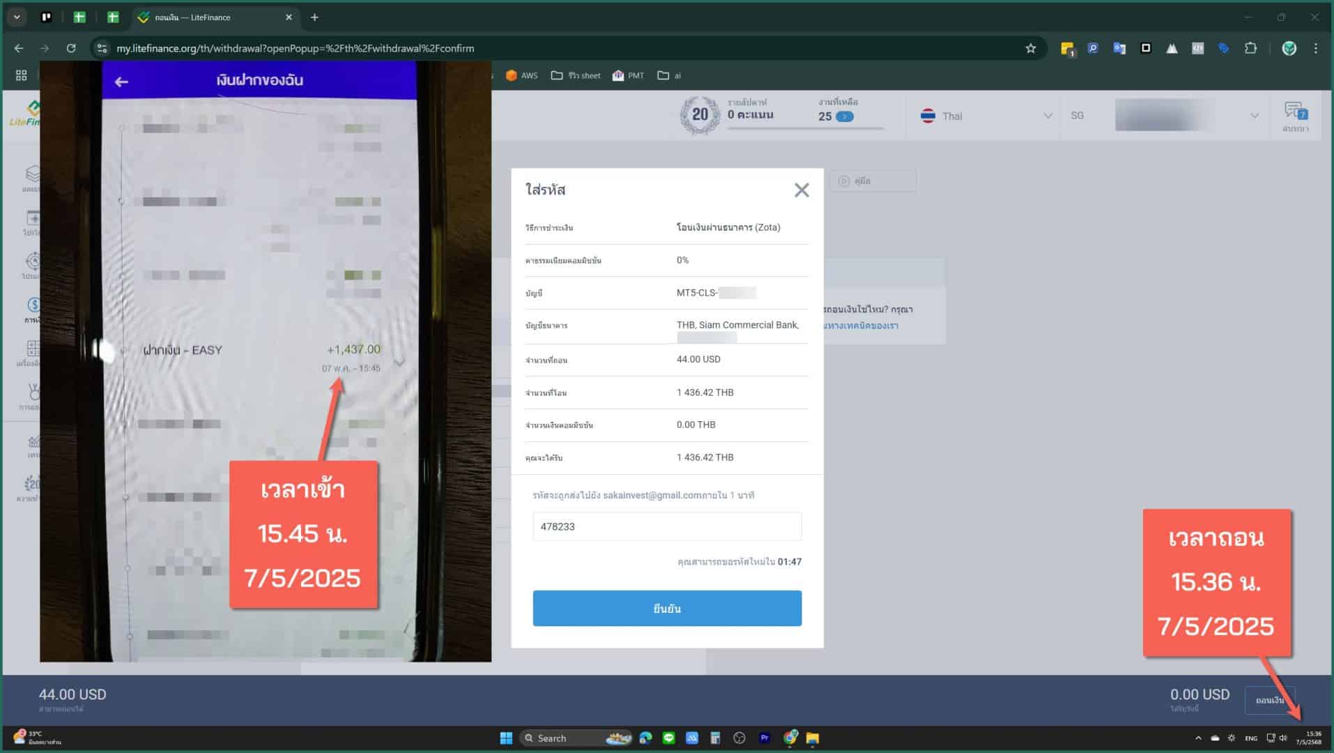The image size is (1334, 753).
Task: Open the magnifier search extension
Action: (1093, 48)
